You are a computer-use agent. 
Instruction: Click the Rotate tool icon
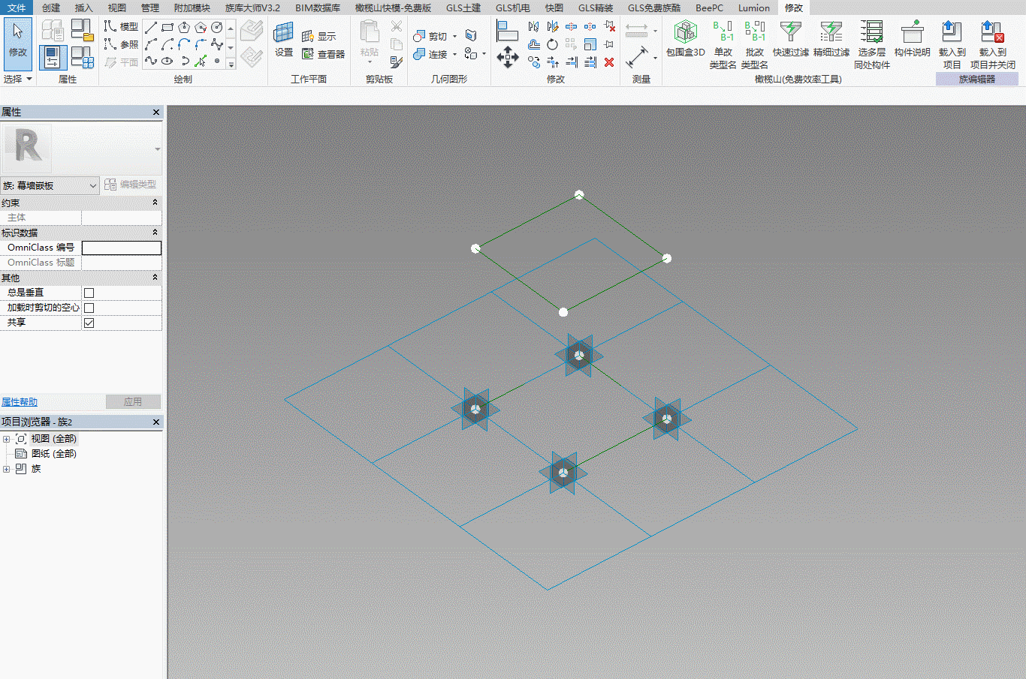[552, 44]
